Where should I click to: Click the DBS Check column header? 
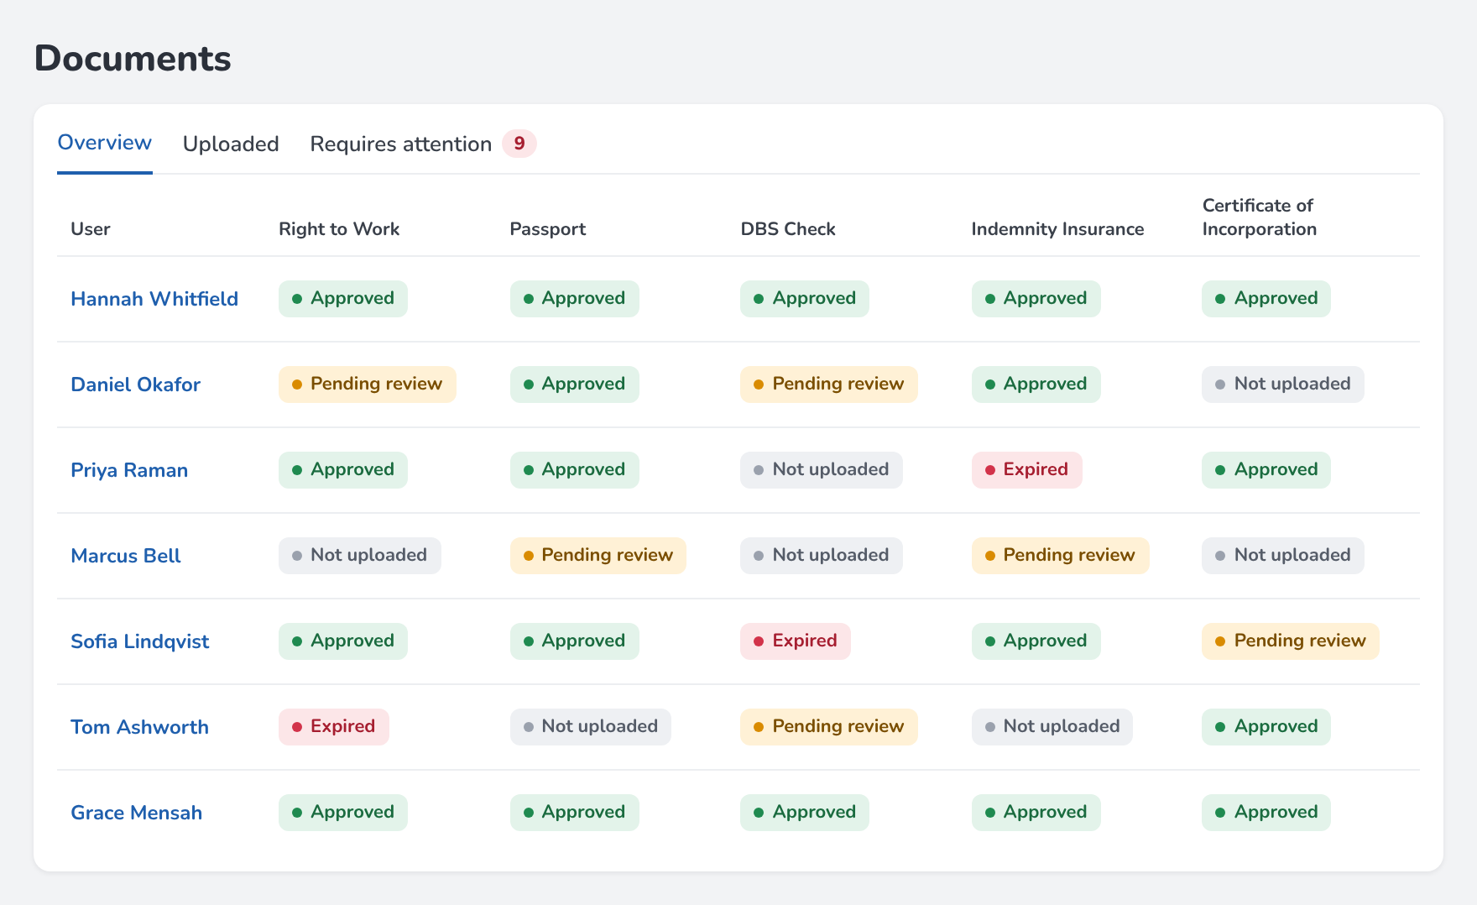pos(788,229)
